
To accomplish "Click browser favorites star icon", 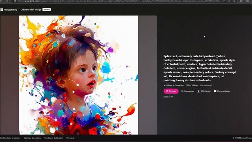I will click(241, 1).
